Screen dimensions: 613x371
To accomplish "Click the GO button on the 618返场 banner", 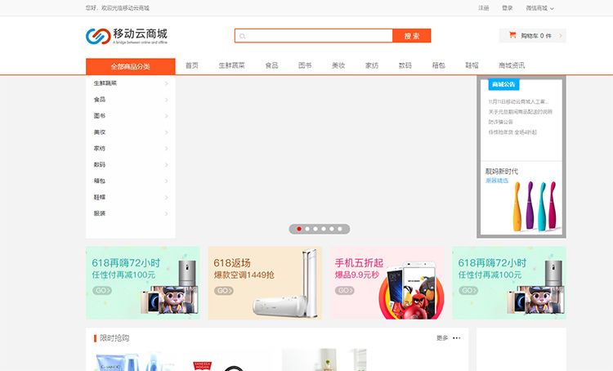I will 224,291.
